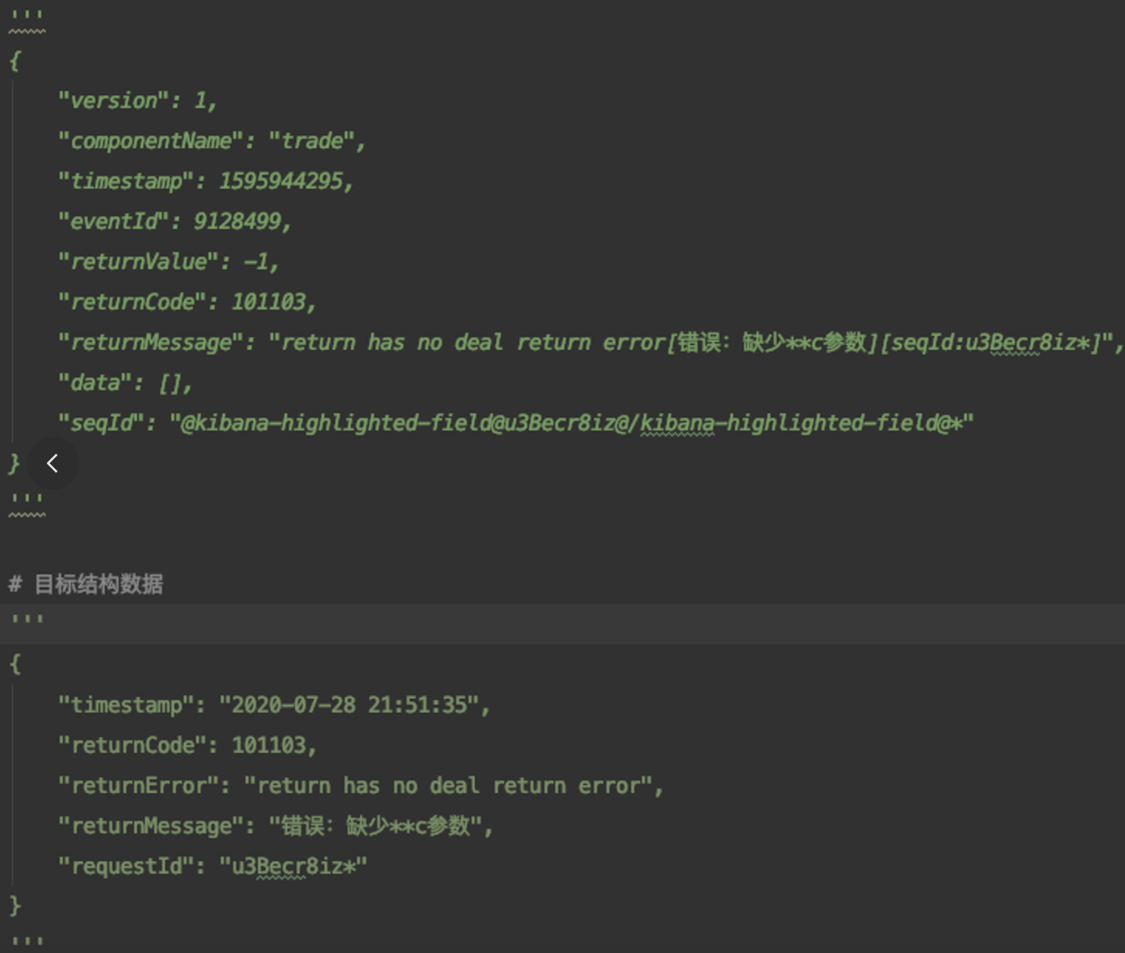This screenshot has width=1125, height=953.
Task: Click the date string "2020-07-28 21:51:35"
Action: pyautogui.click(x=348, y=706)
